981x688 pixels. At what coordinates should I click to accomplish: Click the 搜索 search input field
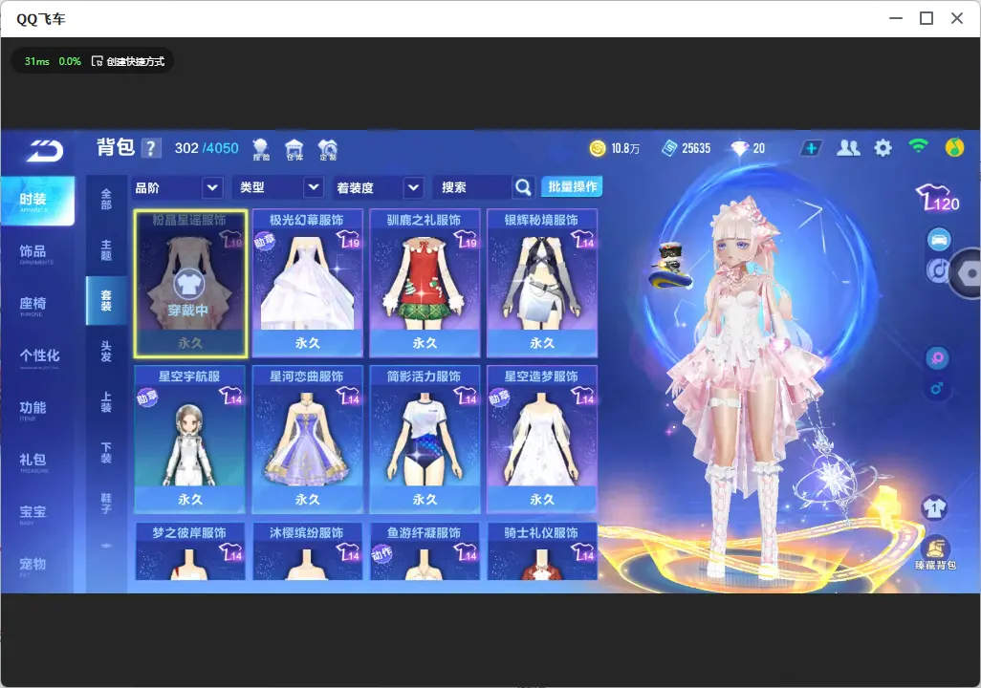[473, 187]
